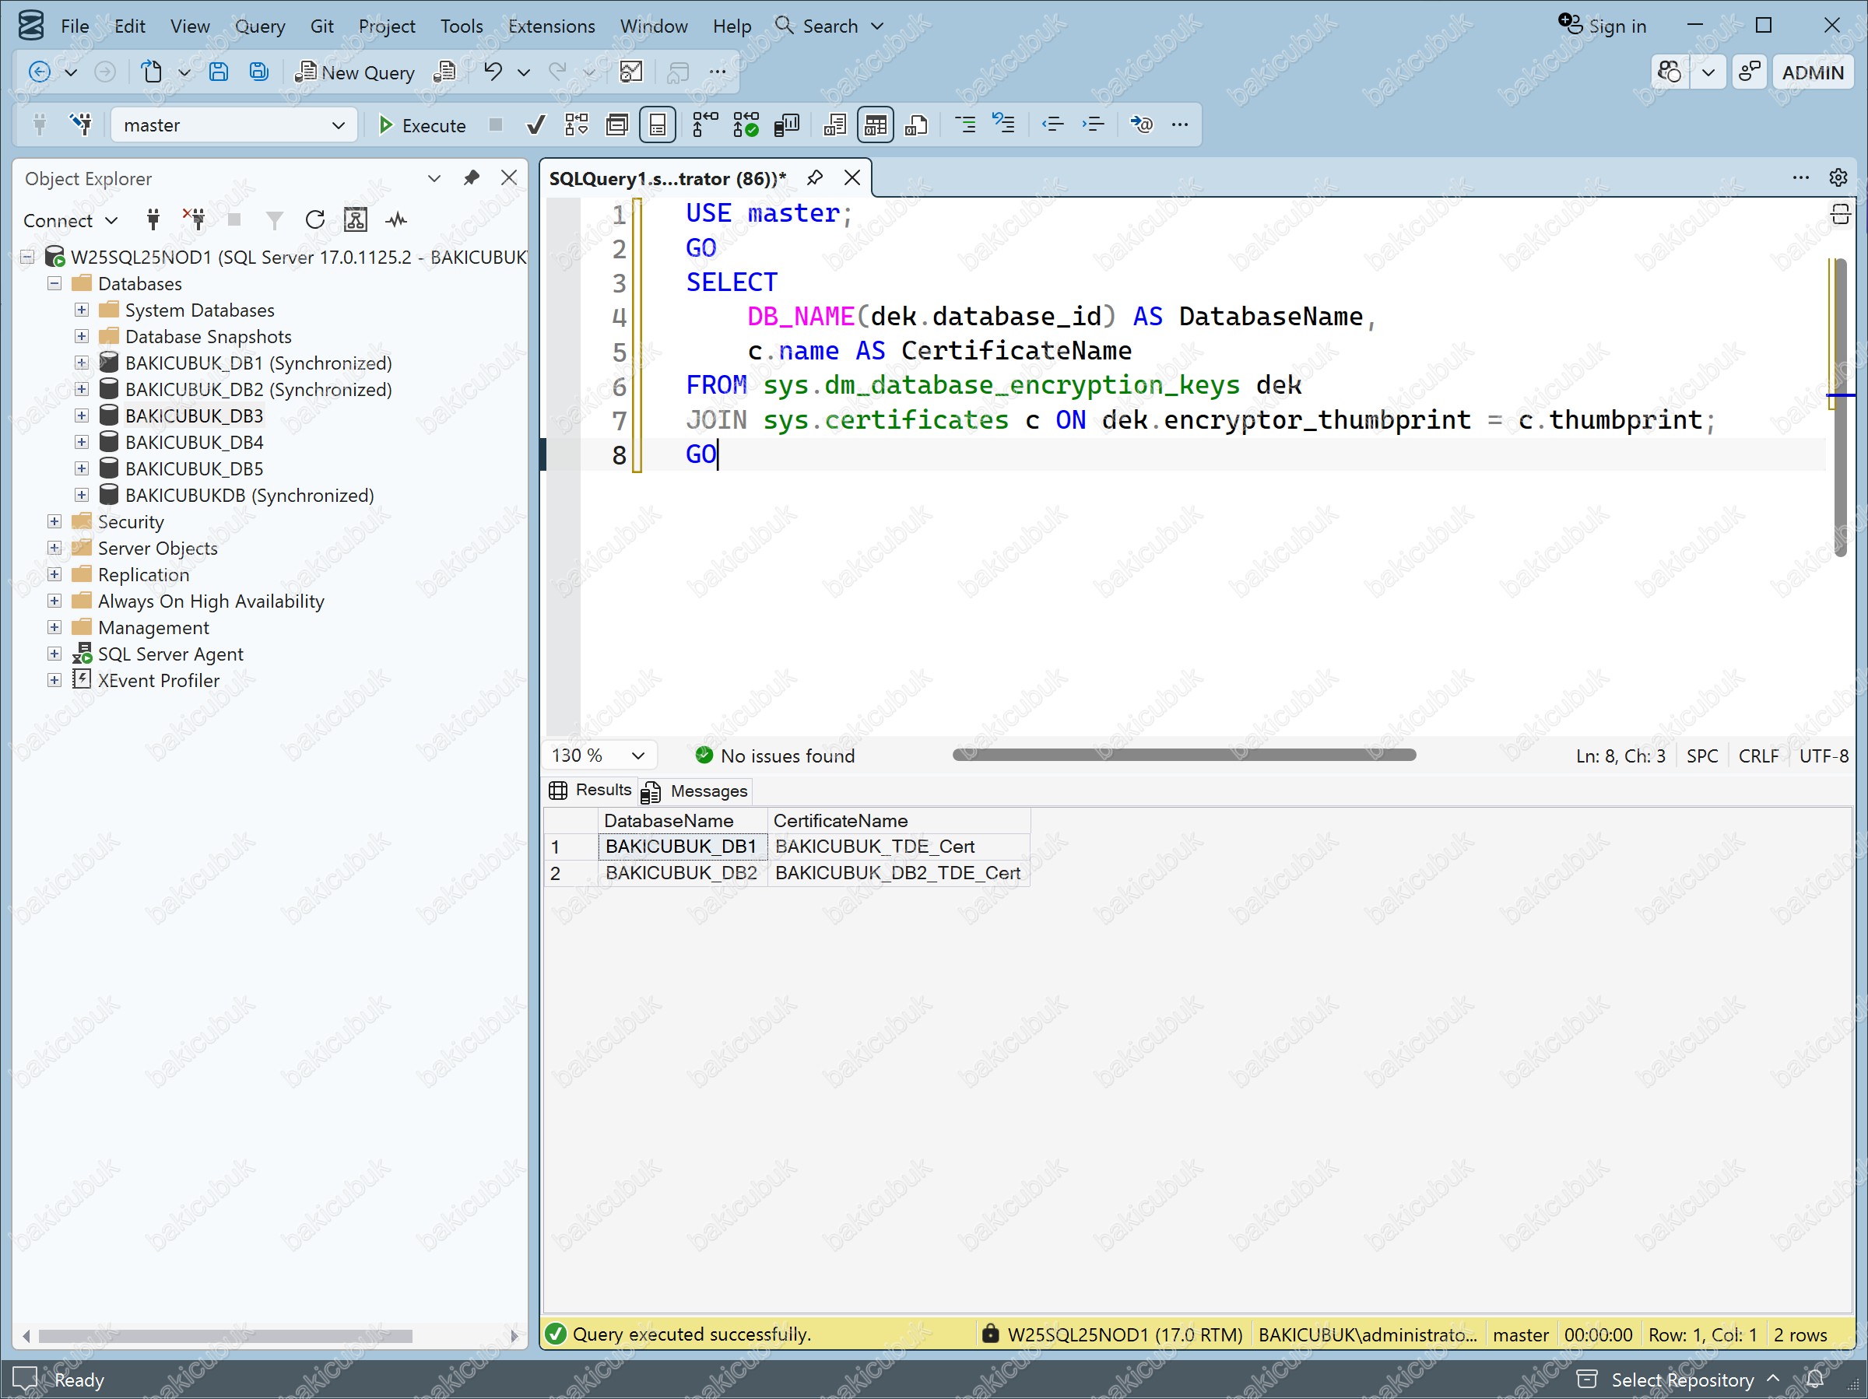
Task: Open the Extensions menu
Action: pos(551,26)
